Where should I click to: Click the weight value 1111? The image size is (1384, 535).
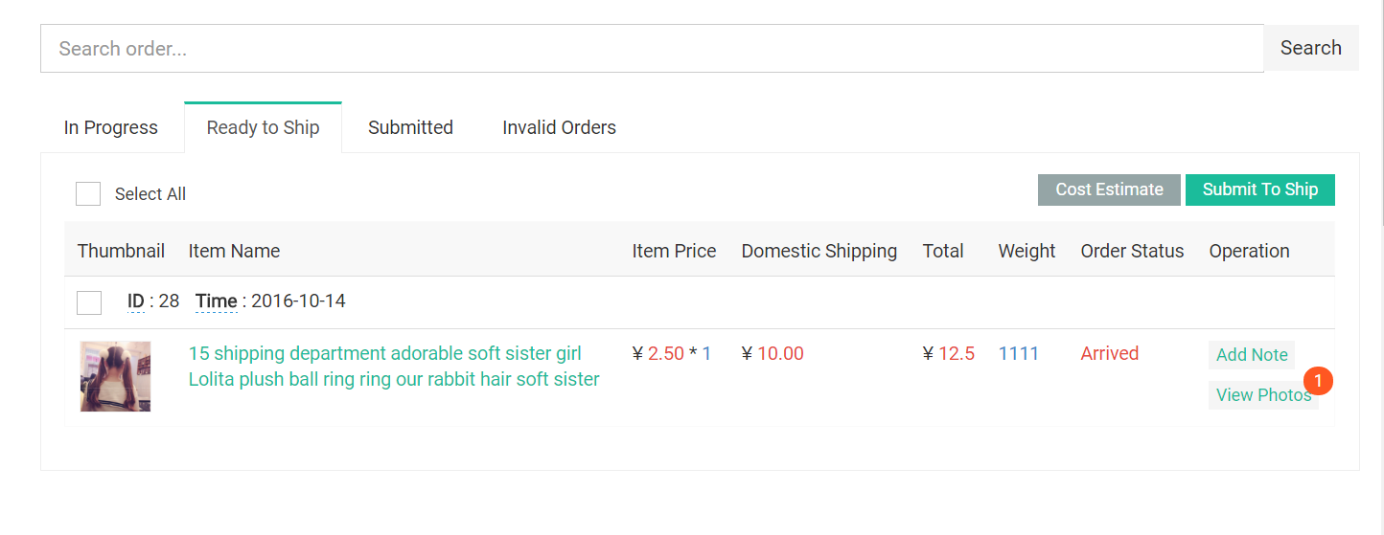pyautogui.click(x=1018, y=353)
